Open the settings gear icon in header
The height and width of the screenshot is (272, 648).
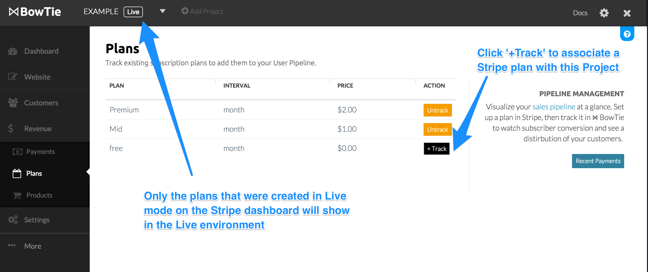point(604,13)
